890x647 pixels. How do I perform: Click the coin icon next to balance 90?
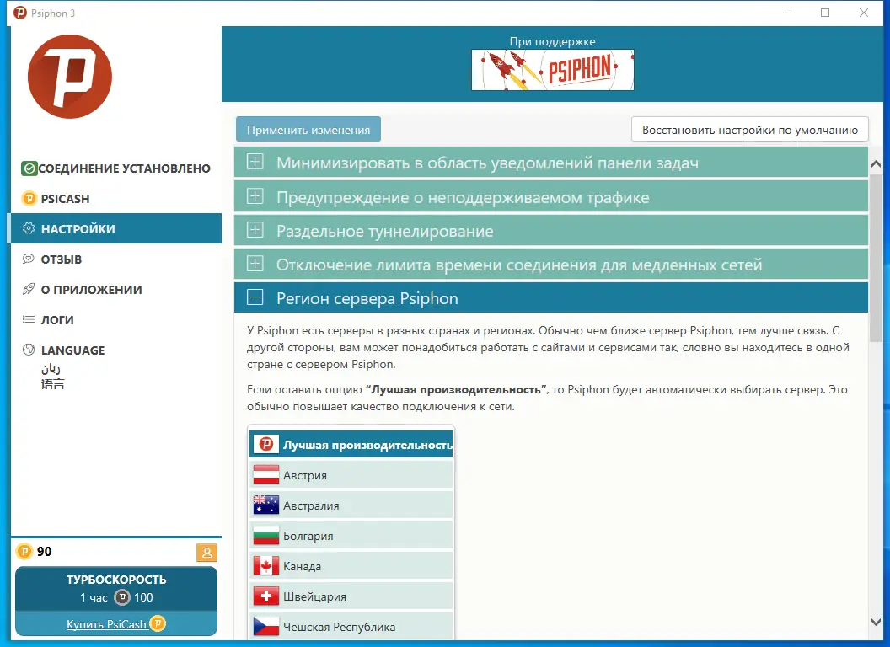24,552
